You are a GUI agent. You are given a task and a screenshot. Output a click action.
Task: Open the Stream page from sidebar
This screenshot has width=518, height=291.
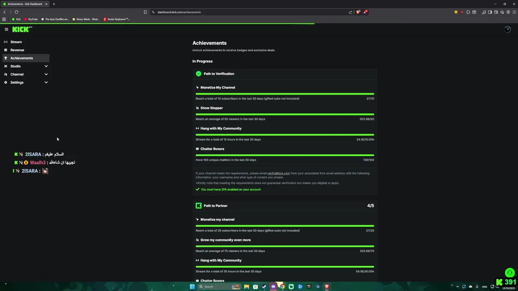click(x=26, y=42)
